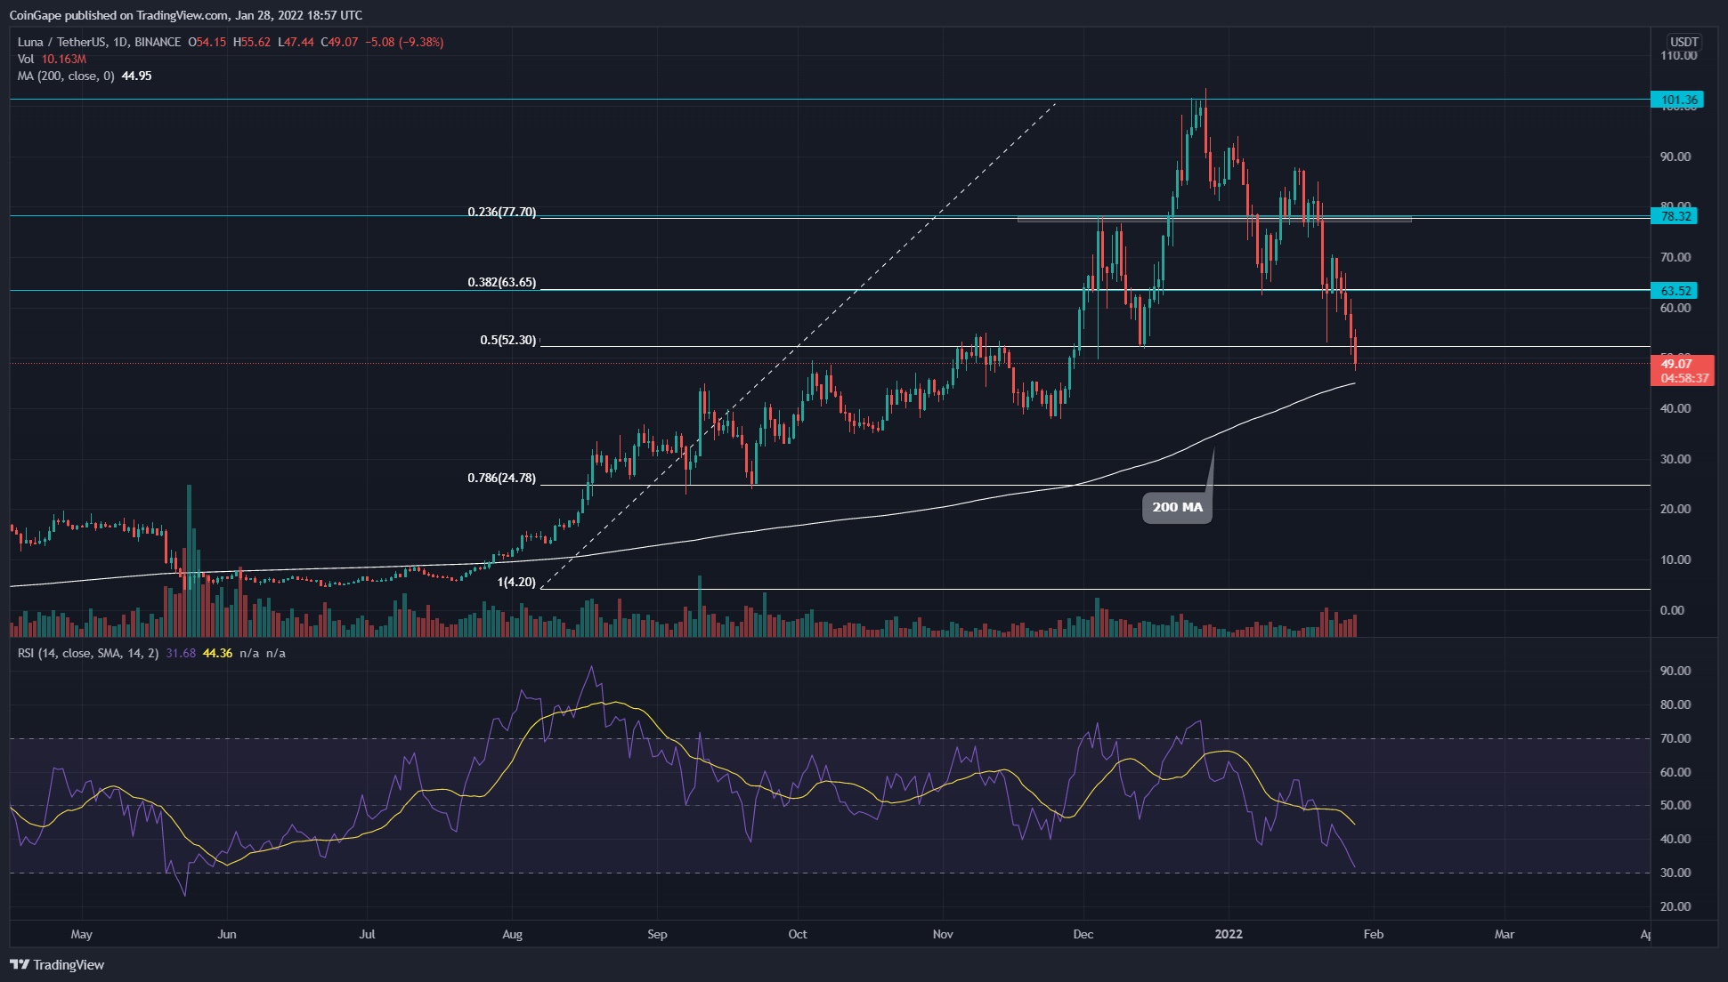Select the RSI (14, close, SMA) legend
This screenshot has height=982, width=1728.
[x=87, y=653]
